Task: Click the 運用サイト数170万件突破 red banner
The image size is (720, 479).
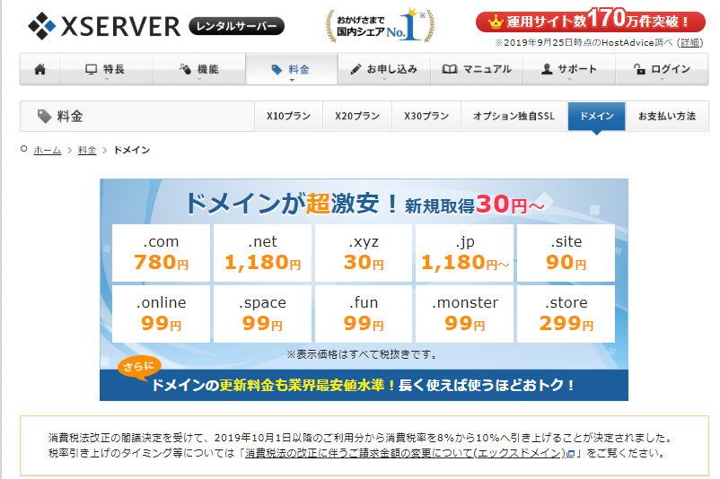Action: point(590,21)
